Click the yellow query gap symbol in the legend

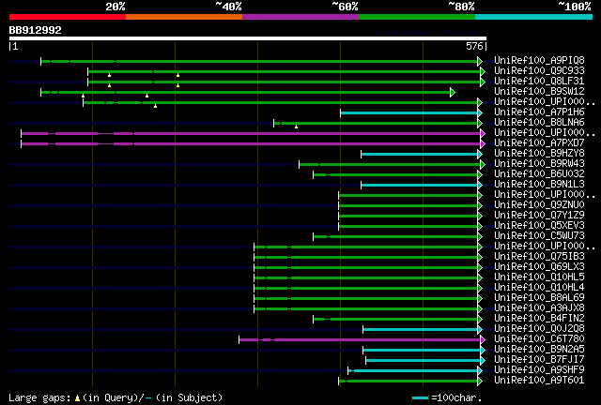pos(77,398)
